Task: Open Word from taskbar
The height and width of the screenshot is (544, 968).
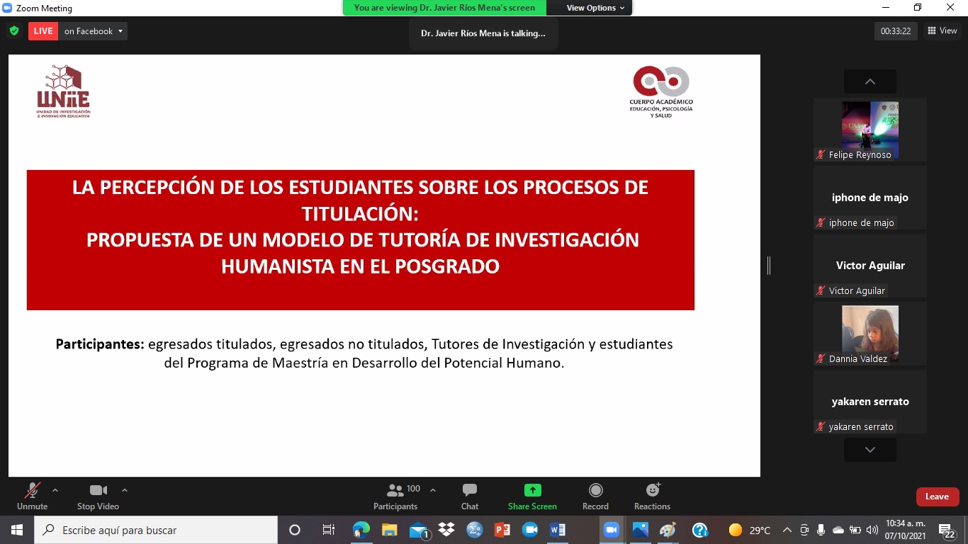Action: [558, 530]
